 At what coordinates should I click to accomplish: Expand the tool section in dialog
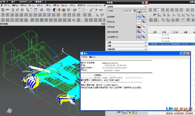pos(146,42)
